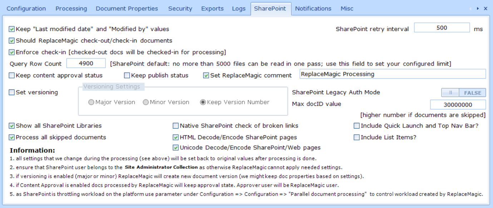Select Major Version radio button
This screenshot has height=208, width=493.
[92, 102]
